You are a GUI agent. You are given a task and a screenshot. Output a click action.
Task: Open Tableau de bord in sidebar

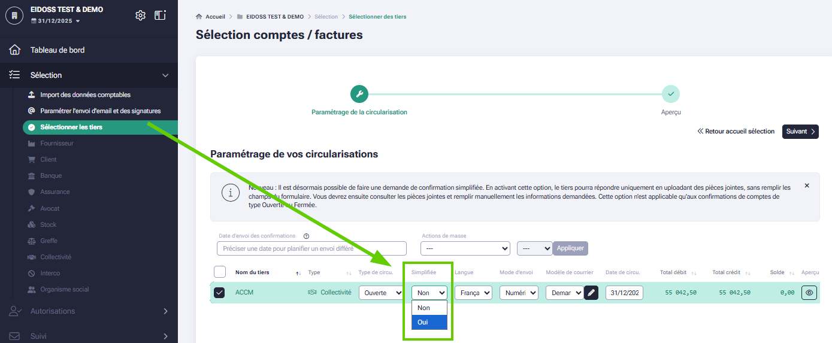[58, 50]
